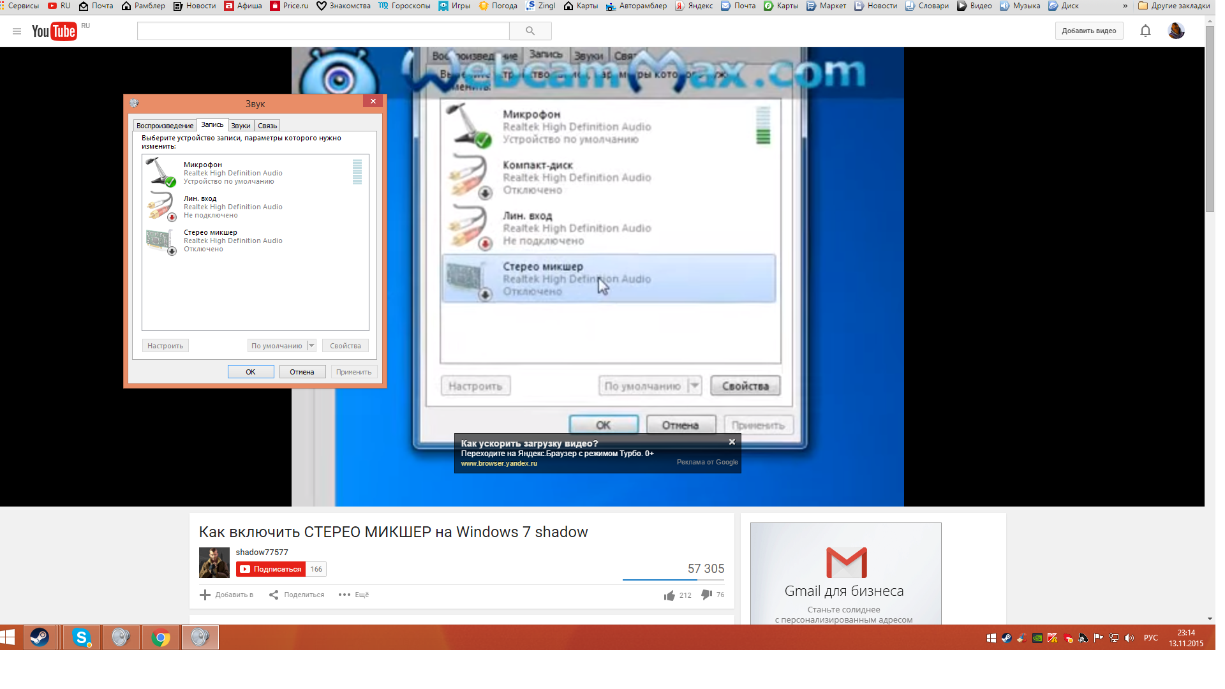
Task: Open the Диск bookmark
Action: [1064, 6]
